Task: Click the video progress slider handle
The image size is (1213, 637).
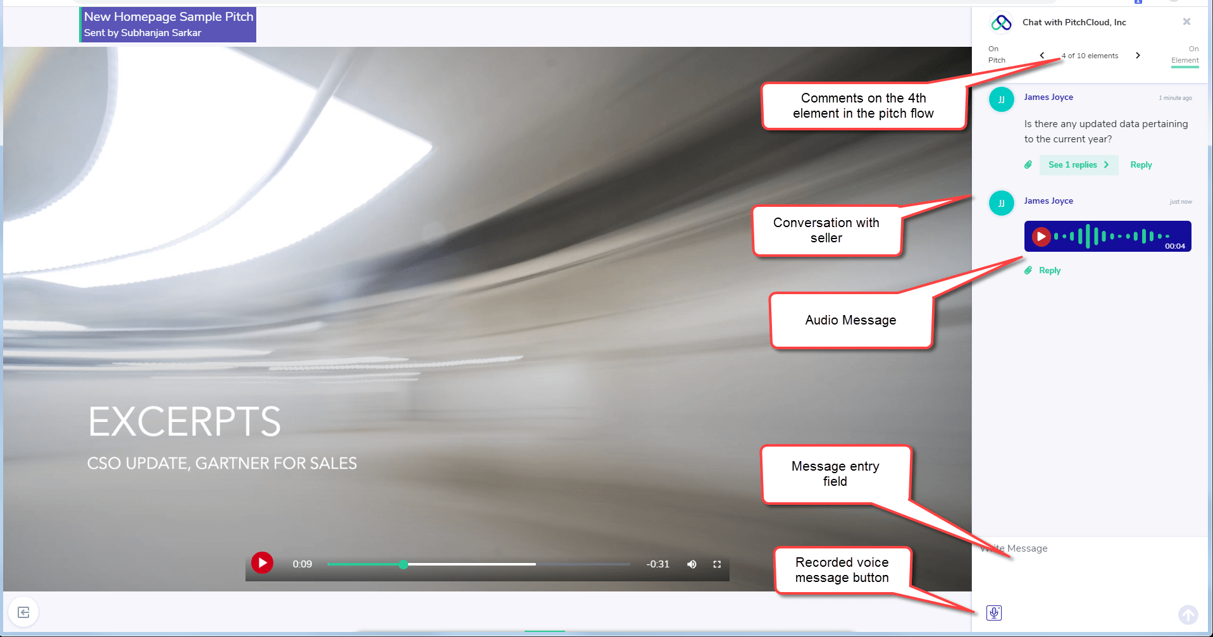Action: tap(403, 564)
